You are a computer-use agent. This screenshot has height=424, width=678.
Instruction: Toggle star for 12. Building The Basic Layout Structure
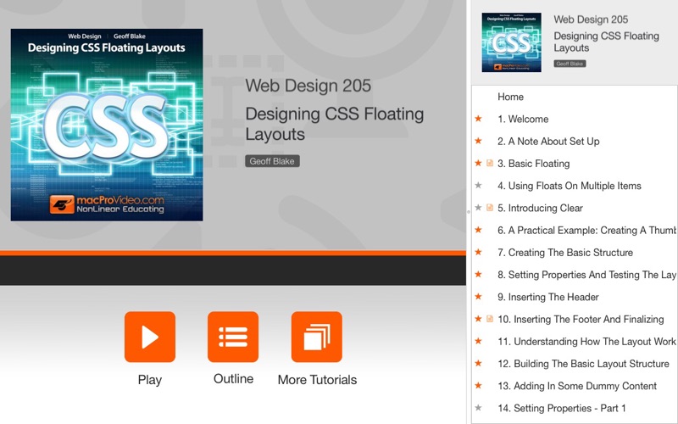point(478,364)
